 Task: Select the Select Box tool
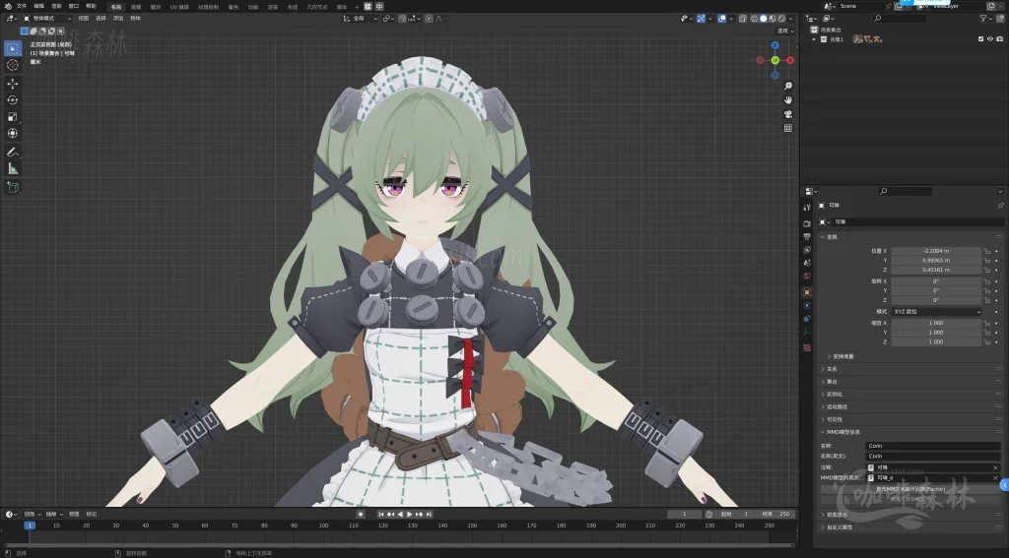(x=12, y=48)
